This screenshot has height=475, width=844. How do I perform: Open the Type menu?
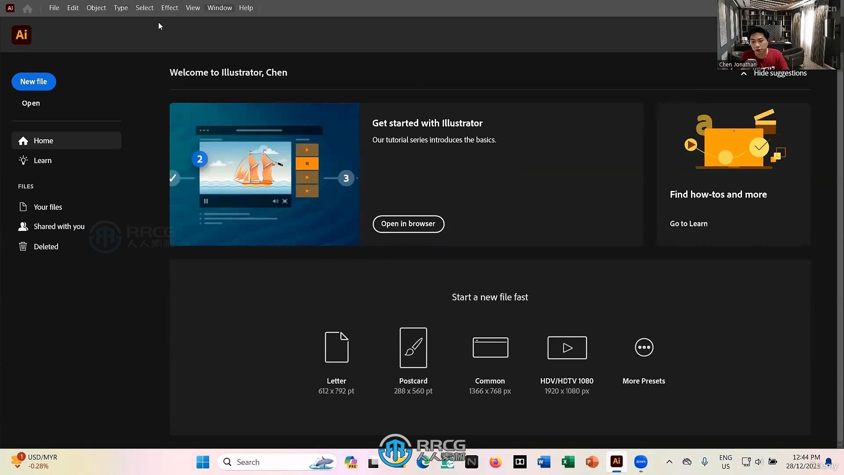121,8
